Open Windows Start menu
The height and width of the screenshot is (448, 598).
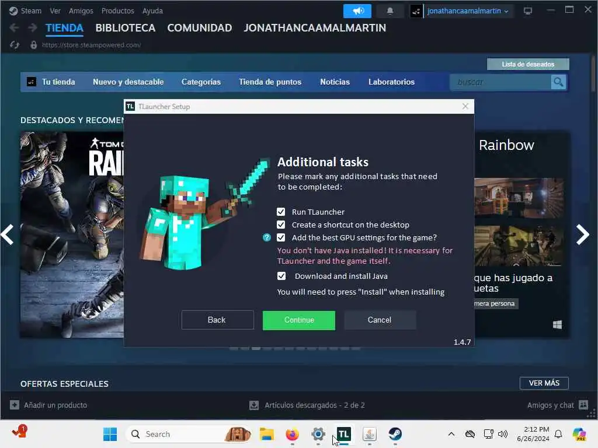tap(110, 434)
